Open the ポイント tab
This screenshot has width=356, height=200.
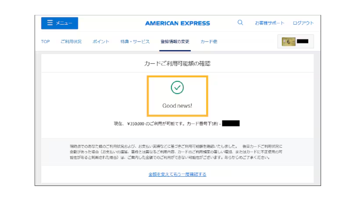(x=101, y=42)
